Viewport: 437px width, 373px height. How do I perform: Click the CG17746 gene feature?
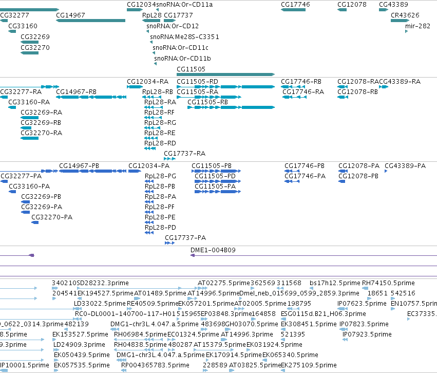click(x=293, y=10)
